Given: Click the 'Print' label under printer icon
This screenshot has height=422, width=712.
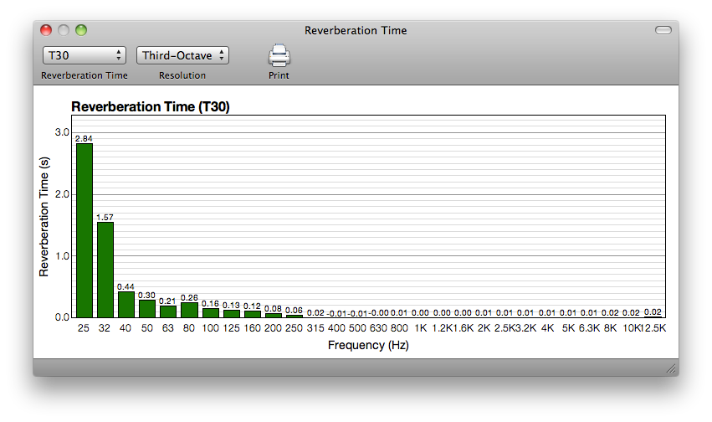Looking at the screenshot, I should [279, 75].
